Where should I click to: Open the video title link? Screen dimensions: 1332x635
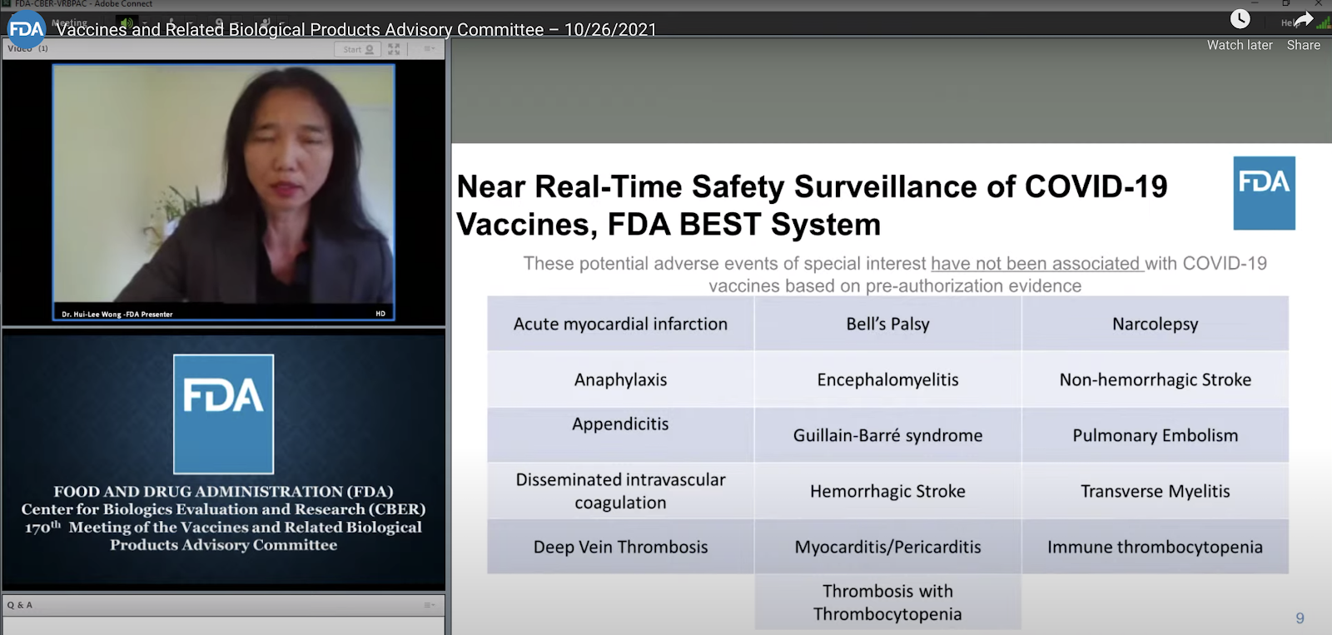click(x=356, y=30)
